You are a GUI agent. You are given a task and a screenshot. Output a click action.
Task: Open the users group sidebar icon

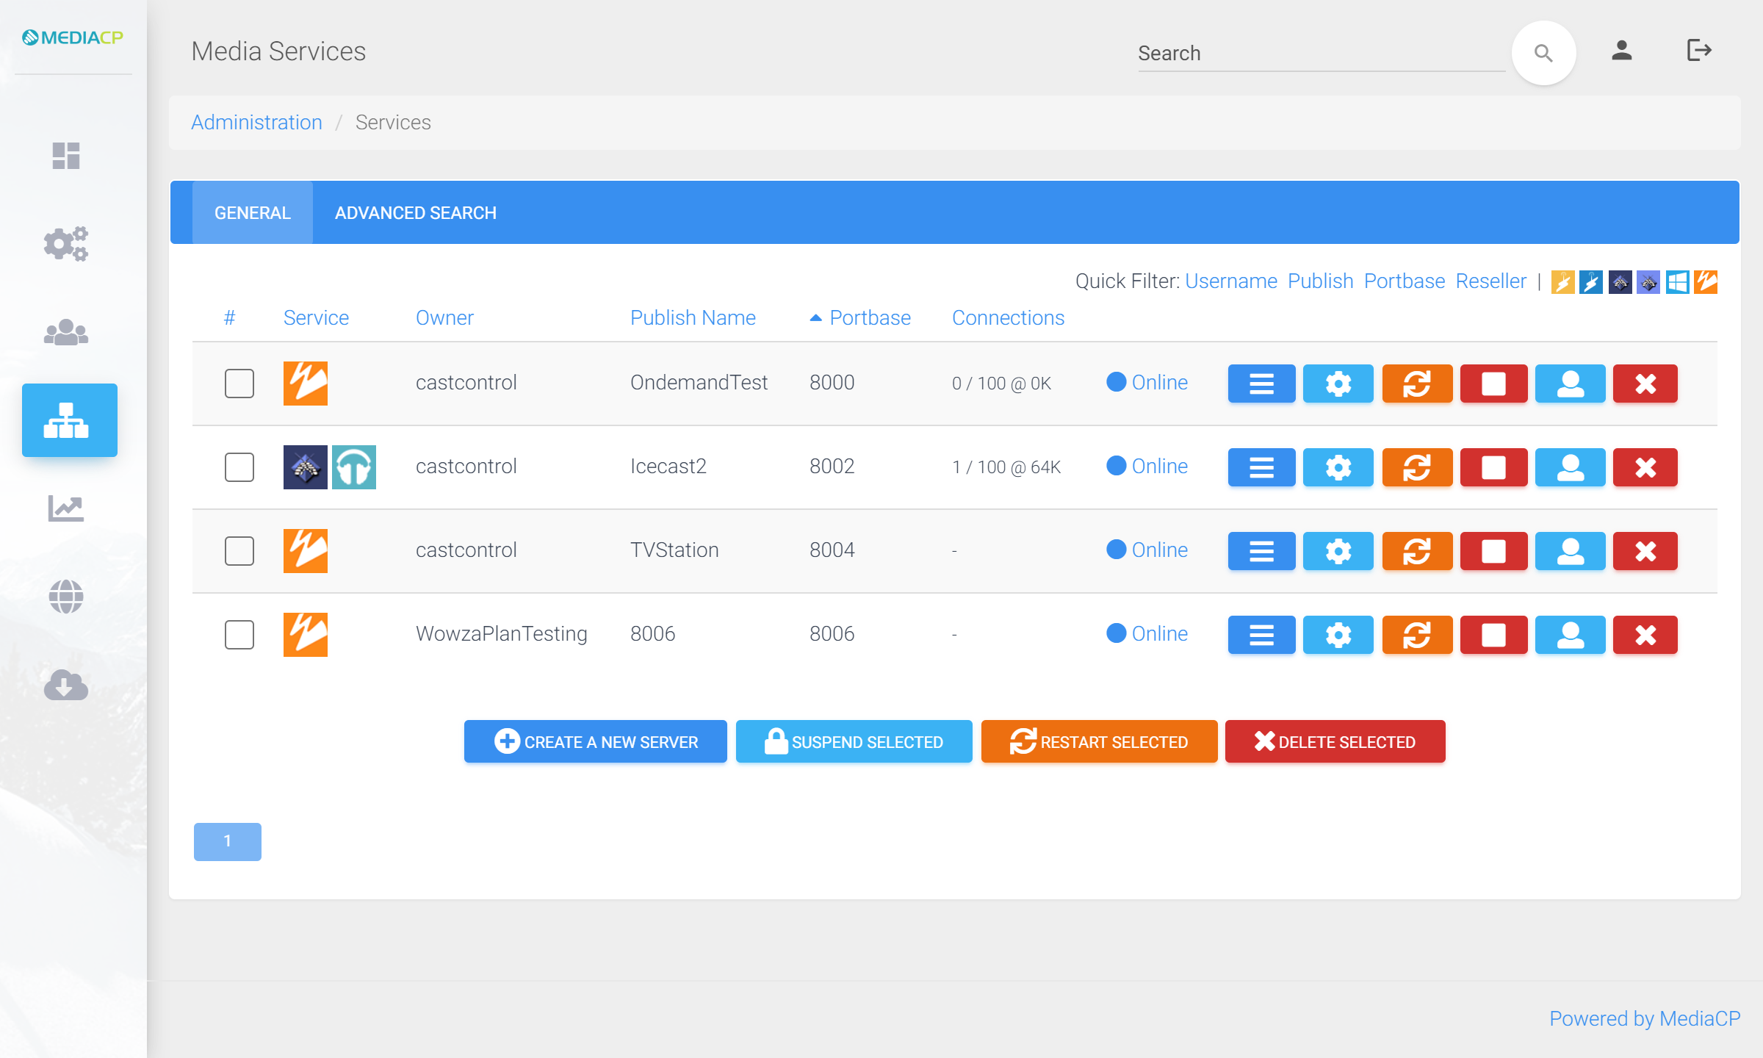point(66,332)
